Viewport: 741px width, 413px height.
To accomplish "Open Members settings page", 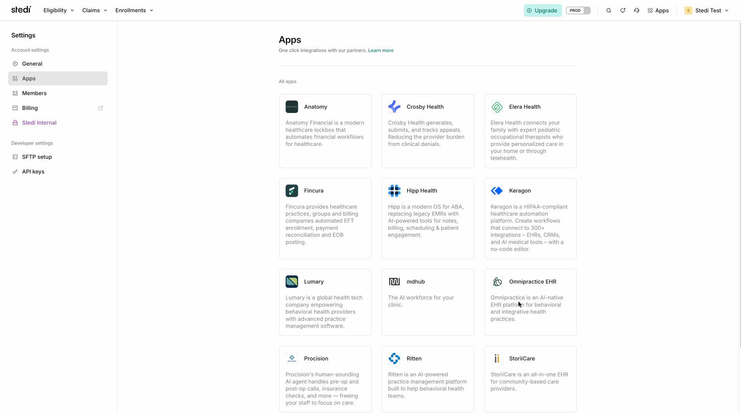I will [58, 93].
